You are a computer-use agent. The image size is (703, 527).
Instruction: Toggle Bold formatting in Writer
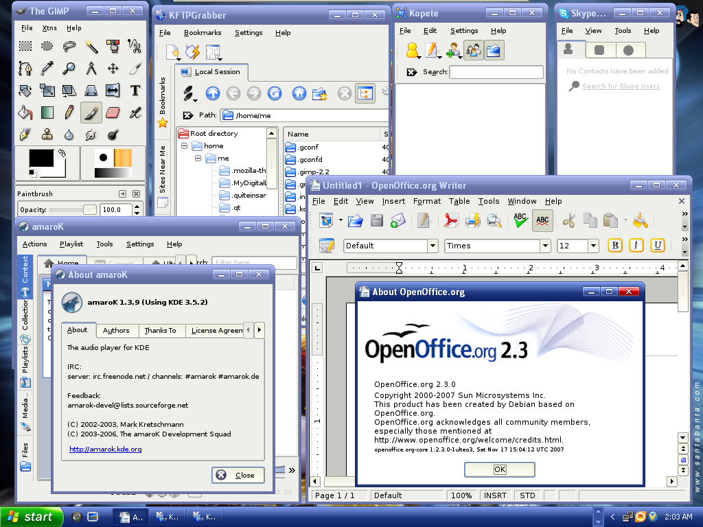pyautogui.click(x=614, y=245)
